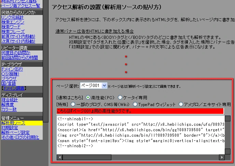Open the 複合統計 link
Screen dimensions: 235x166
point(10,100)
